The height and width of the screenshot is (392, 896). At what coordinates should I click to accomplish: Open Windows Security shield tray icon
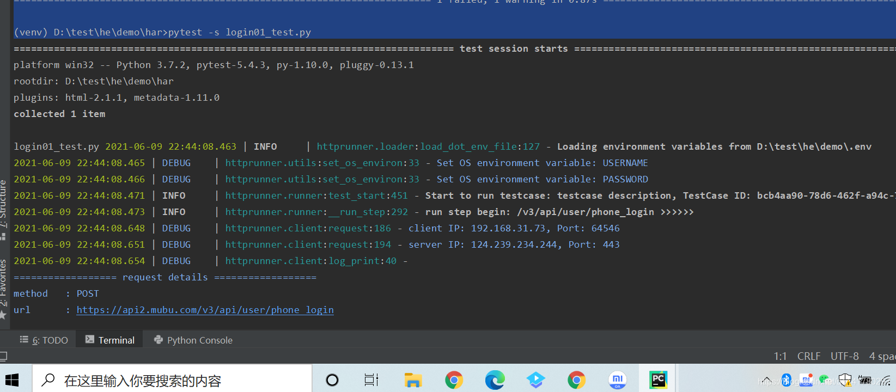845,379
